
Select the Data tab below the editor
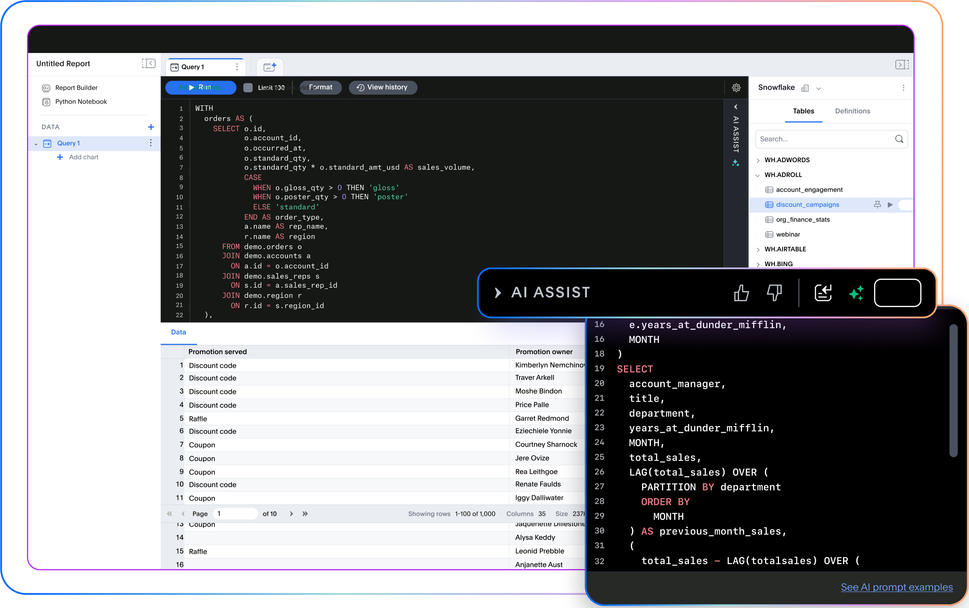tap(178, 332)
